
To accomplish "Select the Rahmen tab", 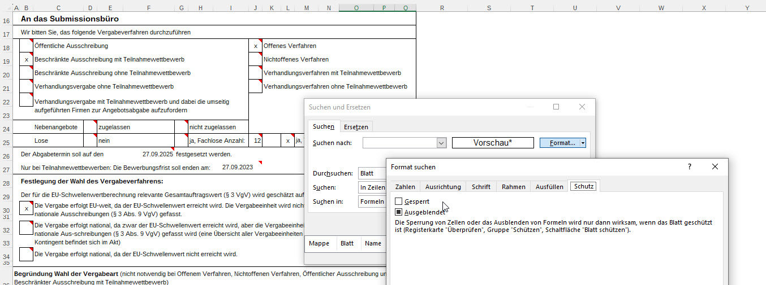I will coord(514,187).
